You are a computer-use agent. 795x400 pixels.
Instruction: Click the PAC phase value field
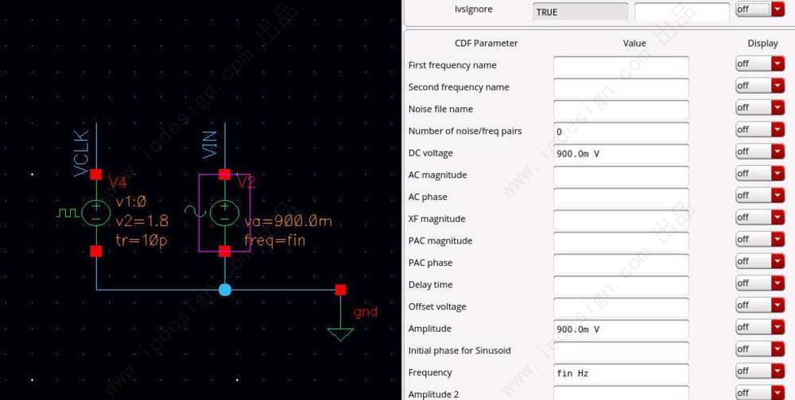(x=621, y=263)
